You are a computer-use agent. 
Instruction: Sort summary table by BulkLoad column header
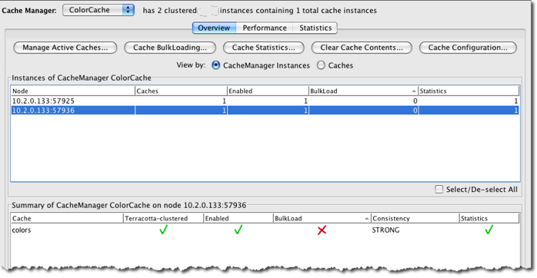click(322, 218)
